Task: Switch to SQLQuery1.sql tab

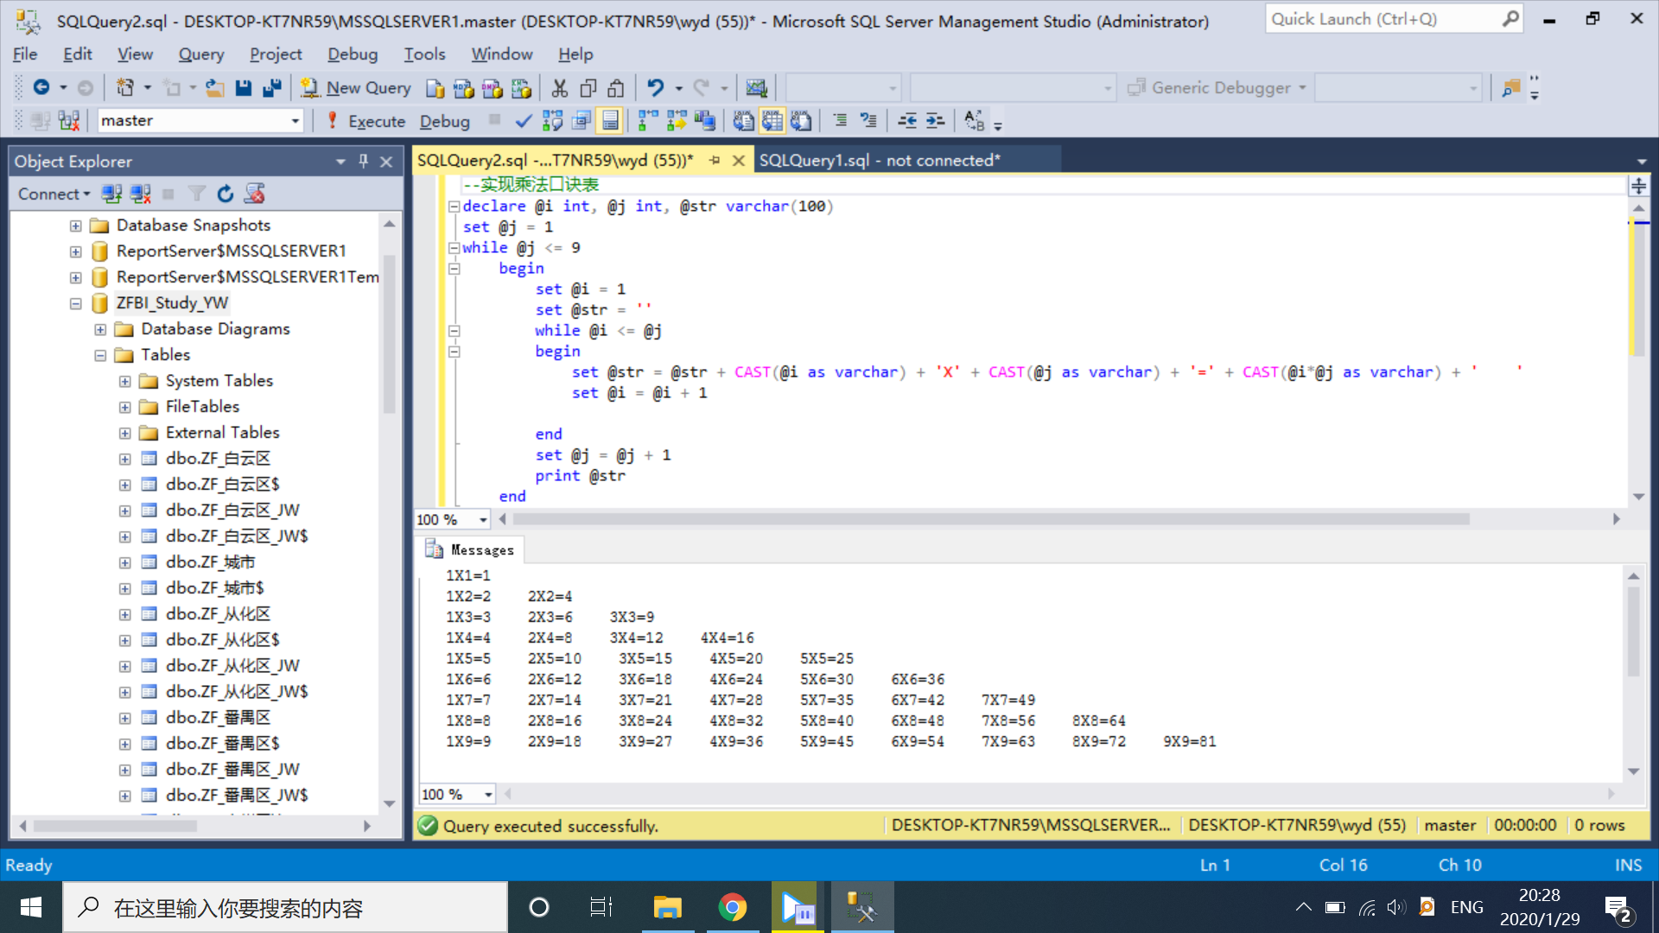Action: (880, 160)
